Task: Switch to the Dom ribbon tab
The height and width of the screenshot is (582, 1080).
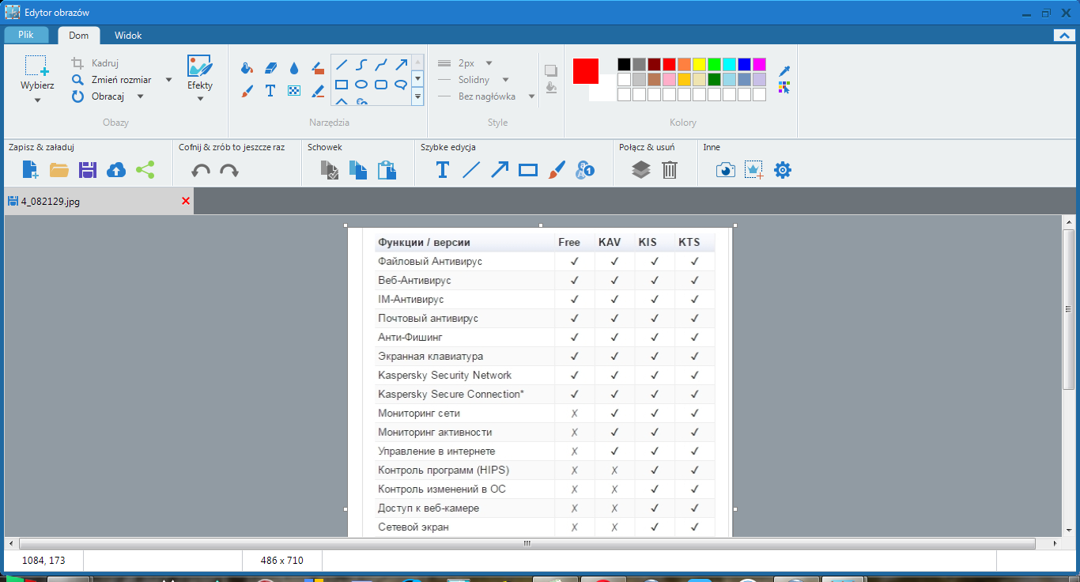Action: [79, 36]
